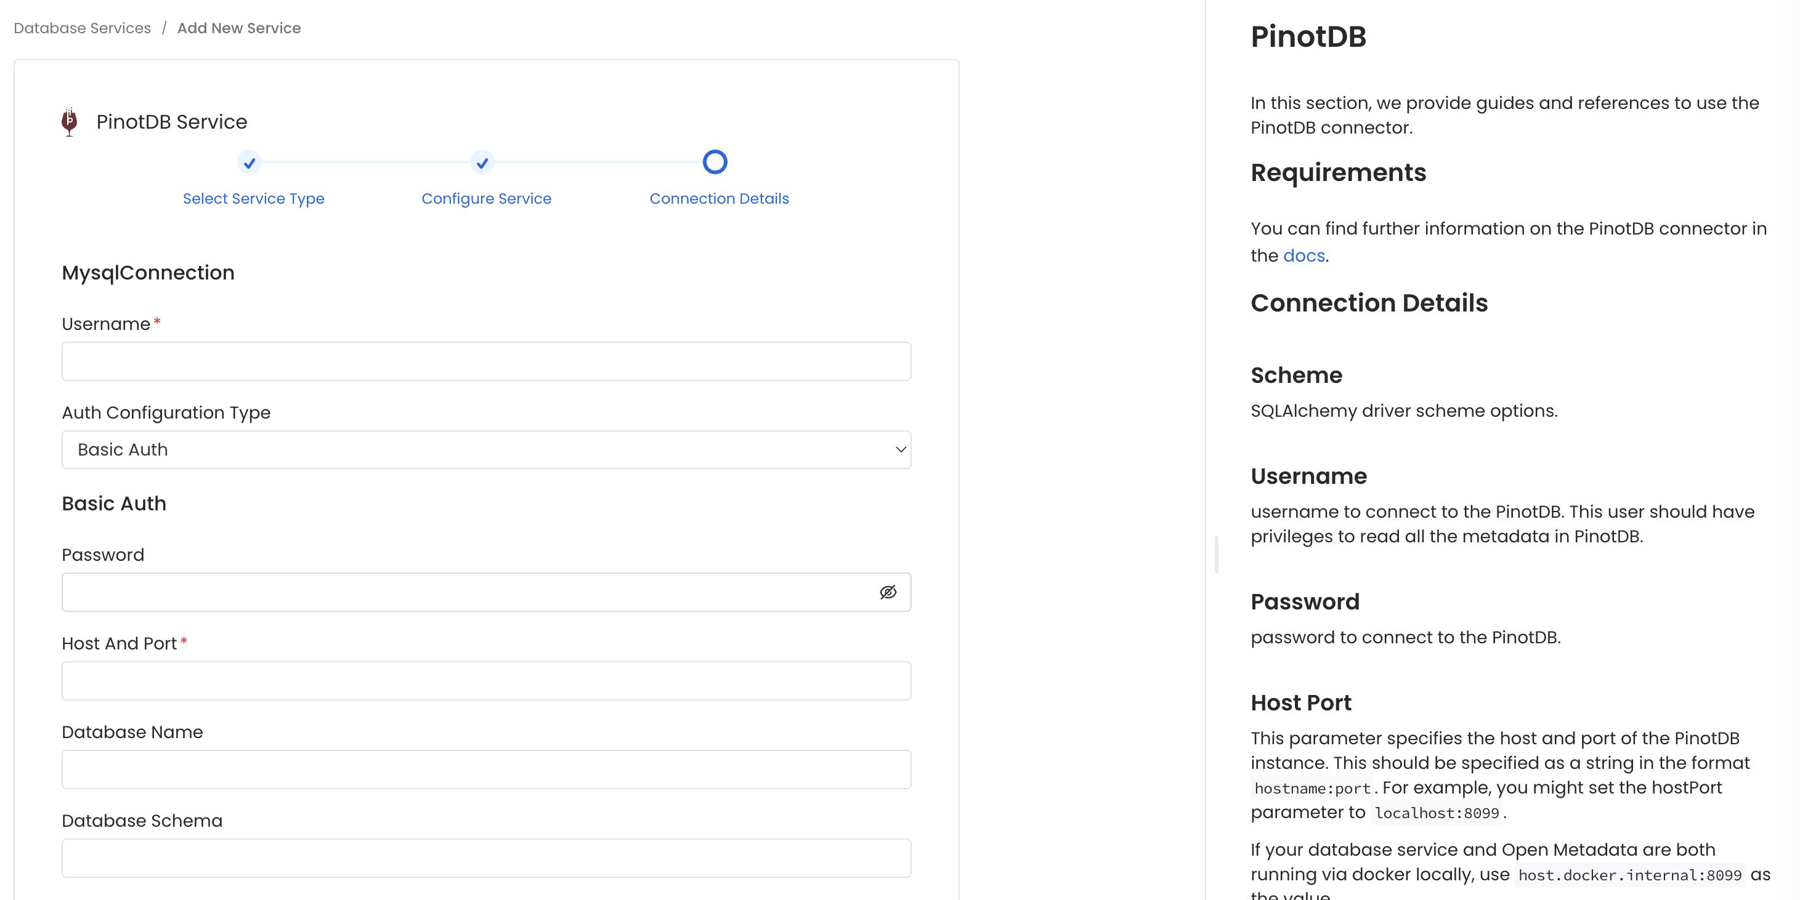Click the Connection Details step label

click(x=719, y=198)
